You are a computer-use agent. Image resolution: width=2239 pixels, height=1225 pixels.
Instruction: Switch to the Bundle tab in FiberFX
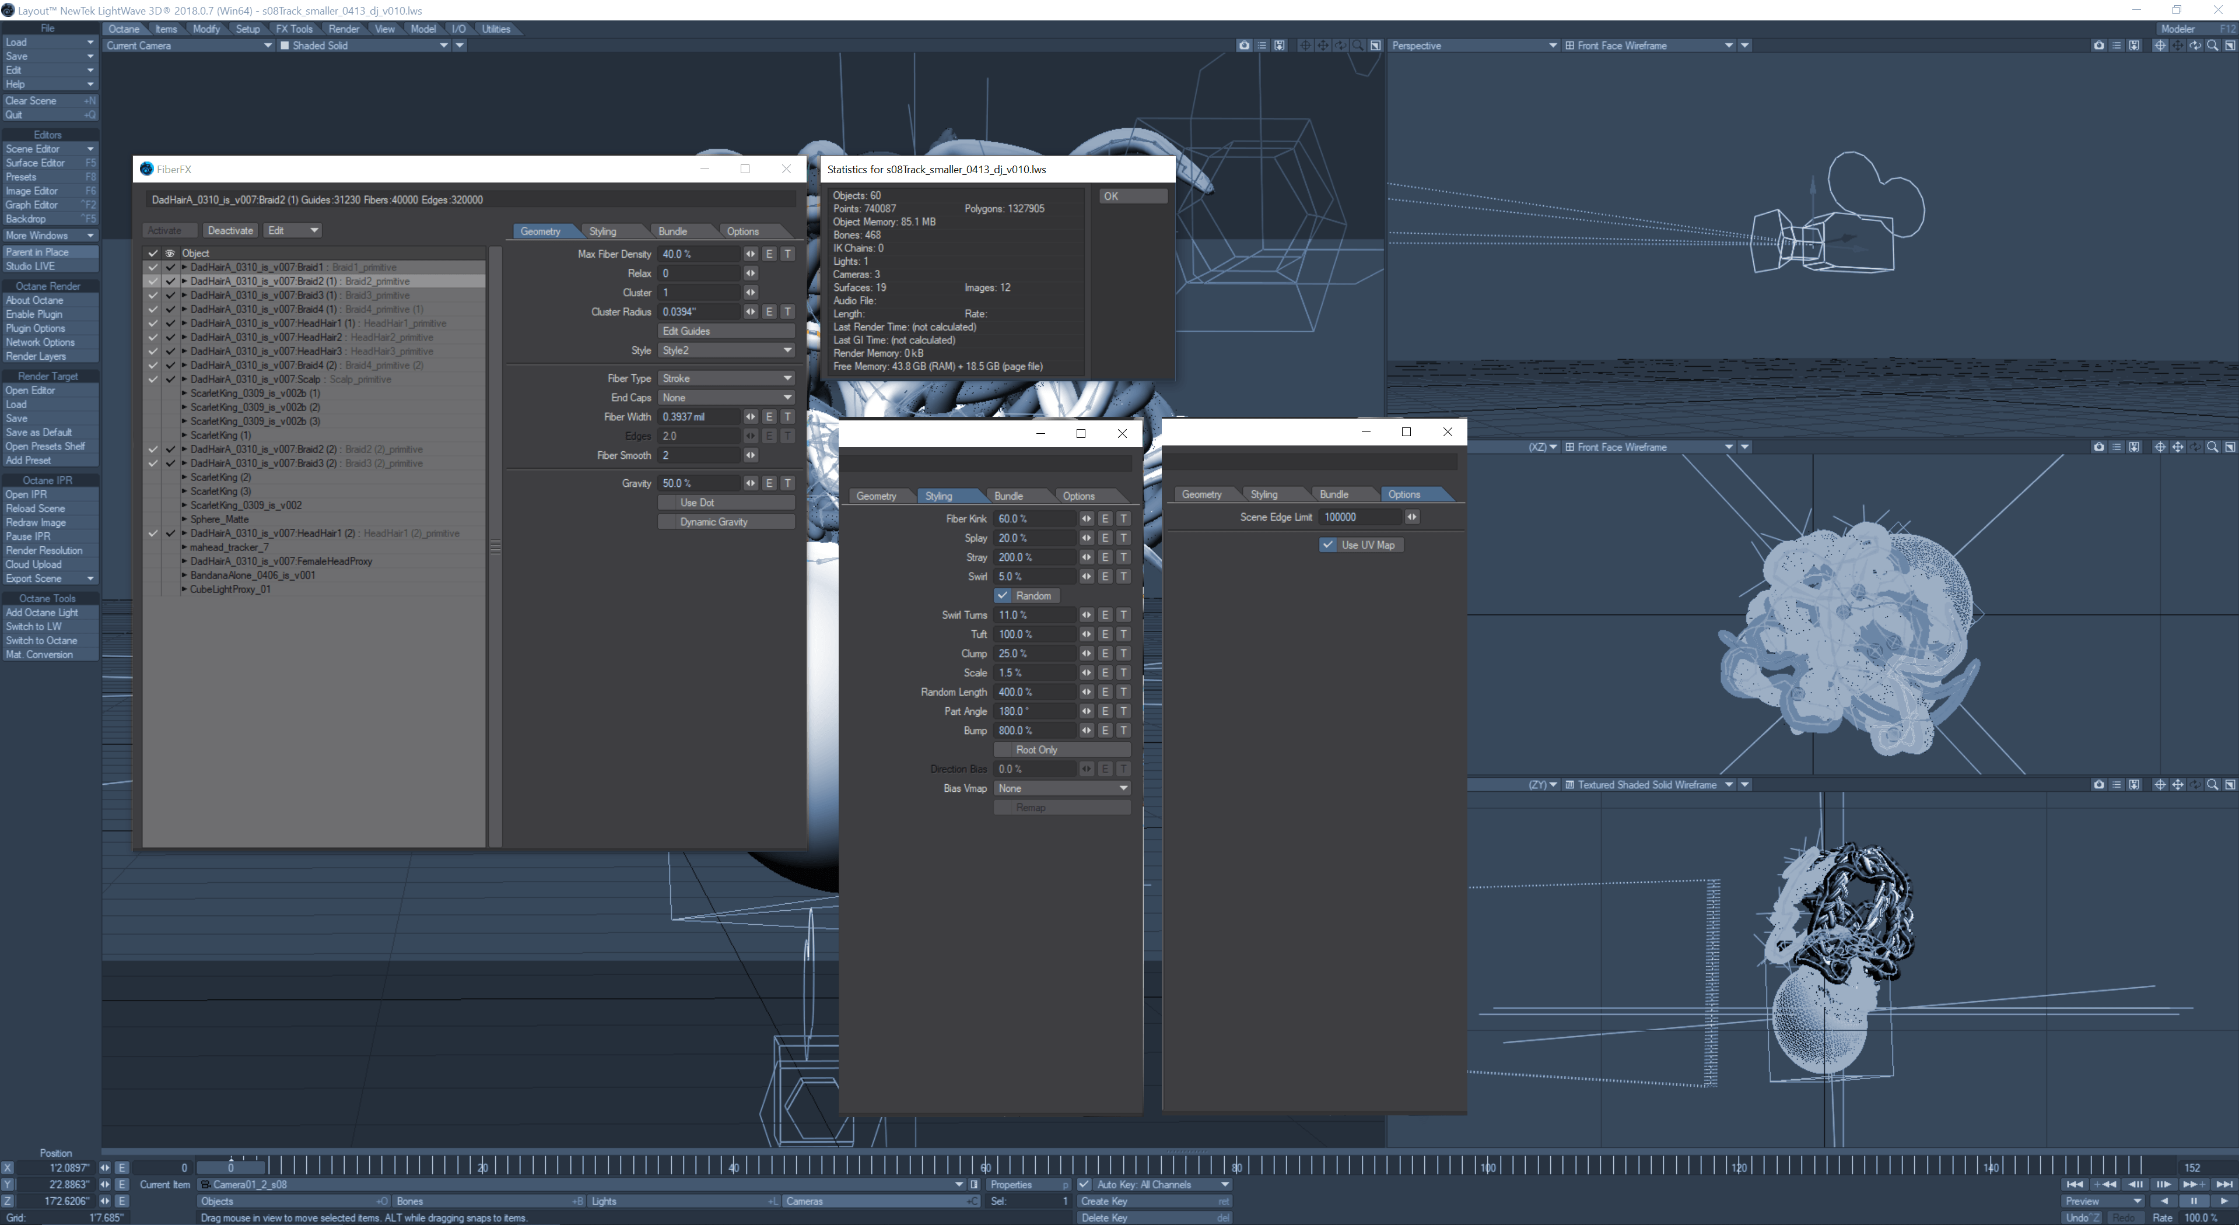[672, 231]
